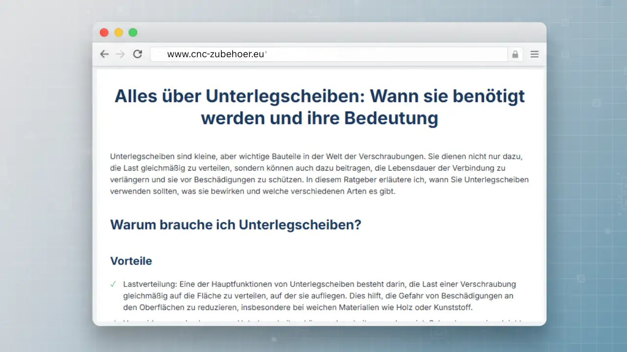
Task: Click the padlock security icon
Action: pyautogui.click(x=515, y=54)
